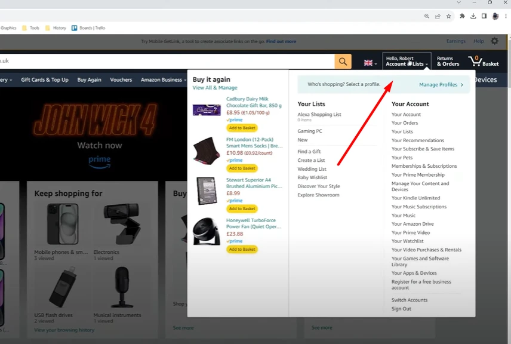Open Your Subscribe & Save Items
511x344 pixels.
click(x=423, y=149)
